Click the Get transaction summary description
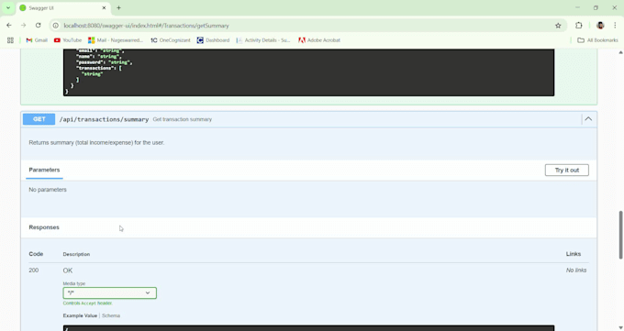 click(x=183, y=119)
